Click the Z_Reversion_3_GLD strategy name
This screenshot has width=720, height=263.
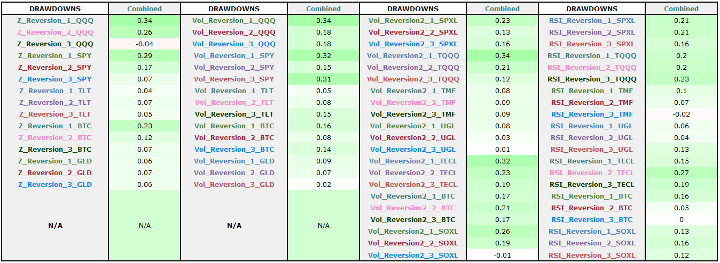click(55, 184)
